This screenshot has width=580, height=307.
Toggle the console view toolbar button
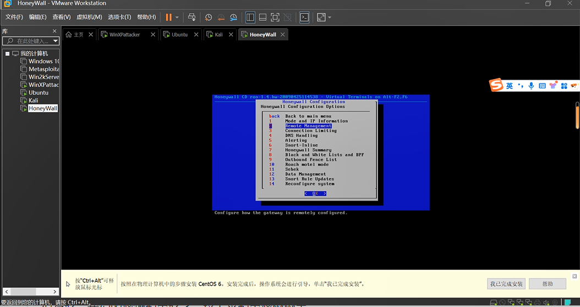[x=304, y=18]
